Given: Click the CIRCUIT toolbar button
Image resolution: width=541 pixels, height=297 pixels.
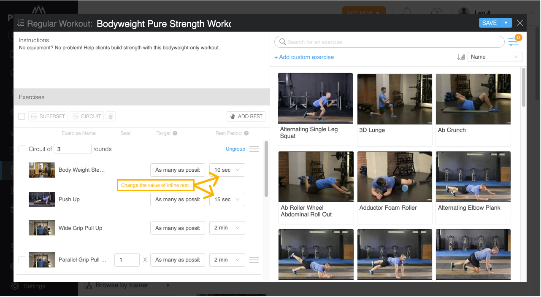Looking at the screenshot, I should 87,116.
